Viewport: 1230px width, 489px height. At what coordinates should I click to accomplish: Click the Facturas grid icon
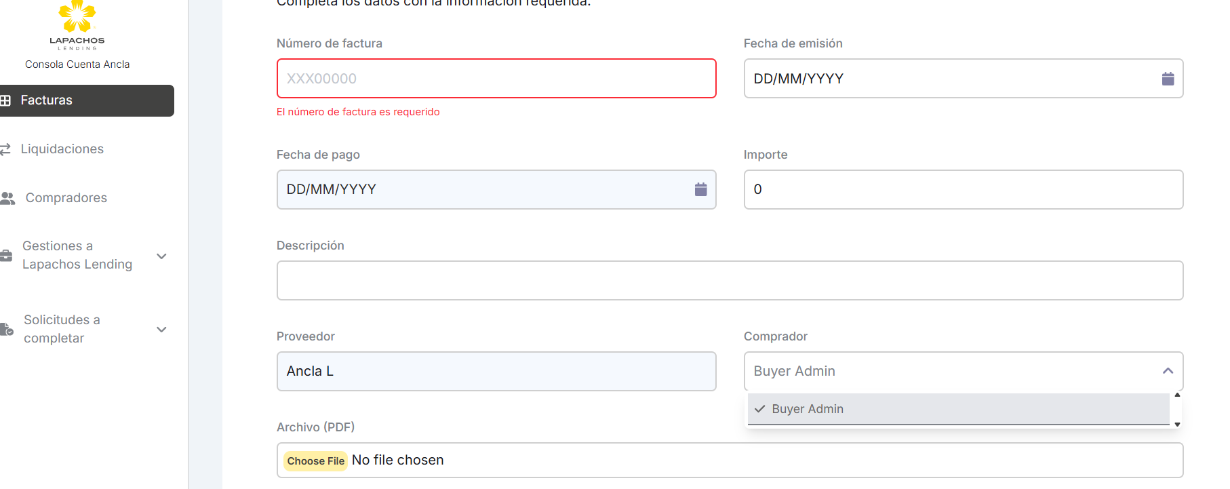point(5,100)
